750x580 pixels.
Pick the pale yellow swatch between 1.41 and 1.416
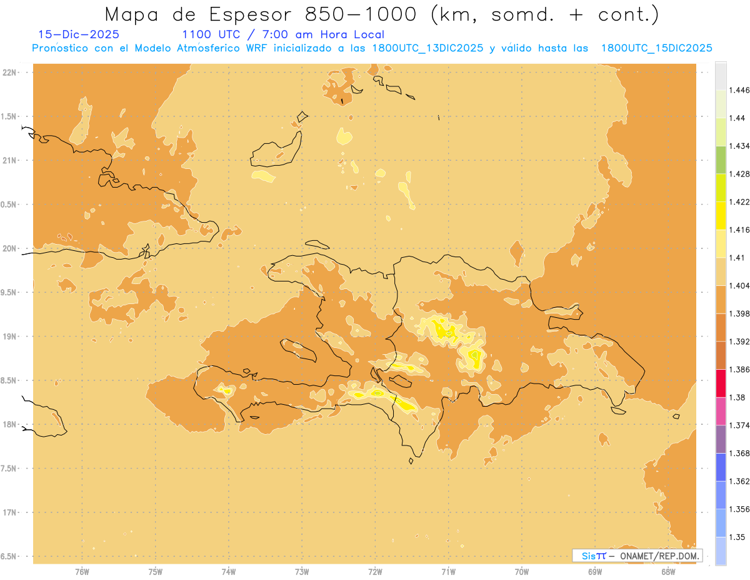(x=721, y=243)
